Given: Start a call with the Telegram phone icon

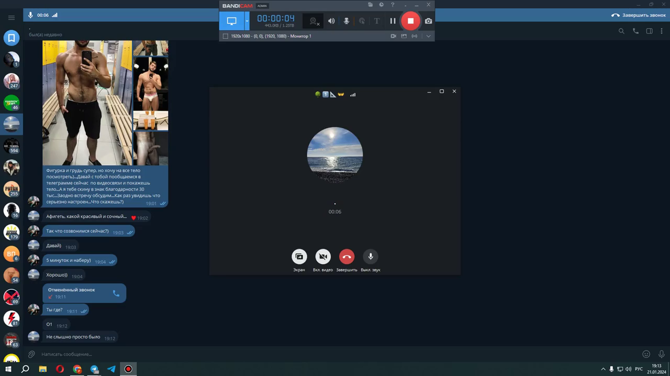Looking at the screenshot, I should tap(635, 31).
